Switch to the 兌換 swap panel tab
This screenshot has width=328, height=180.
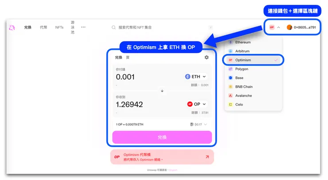point(119,57)
